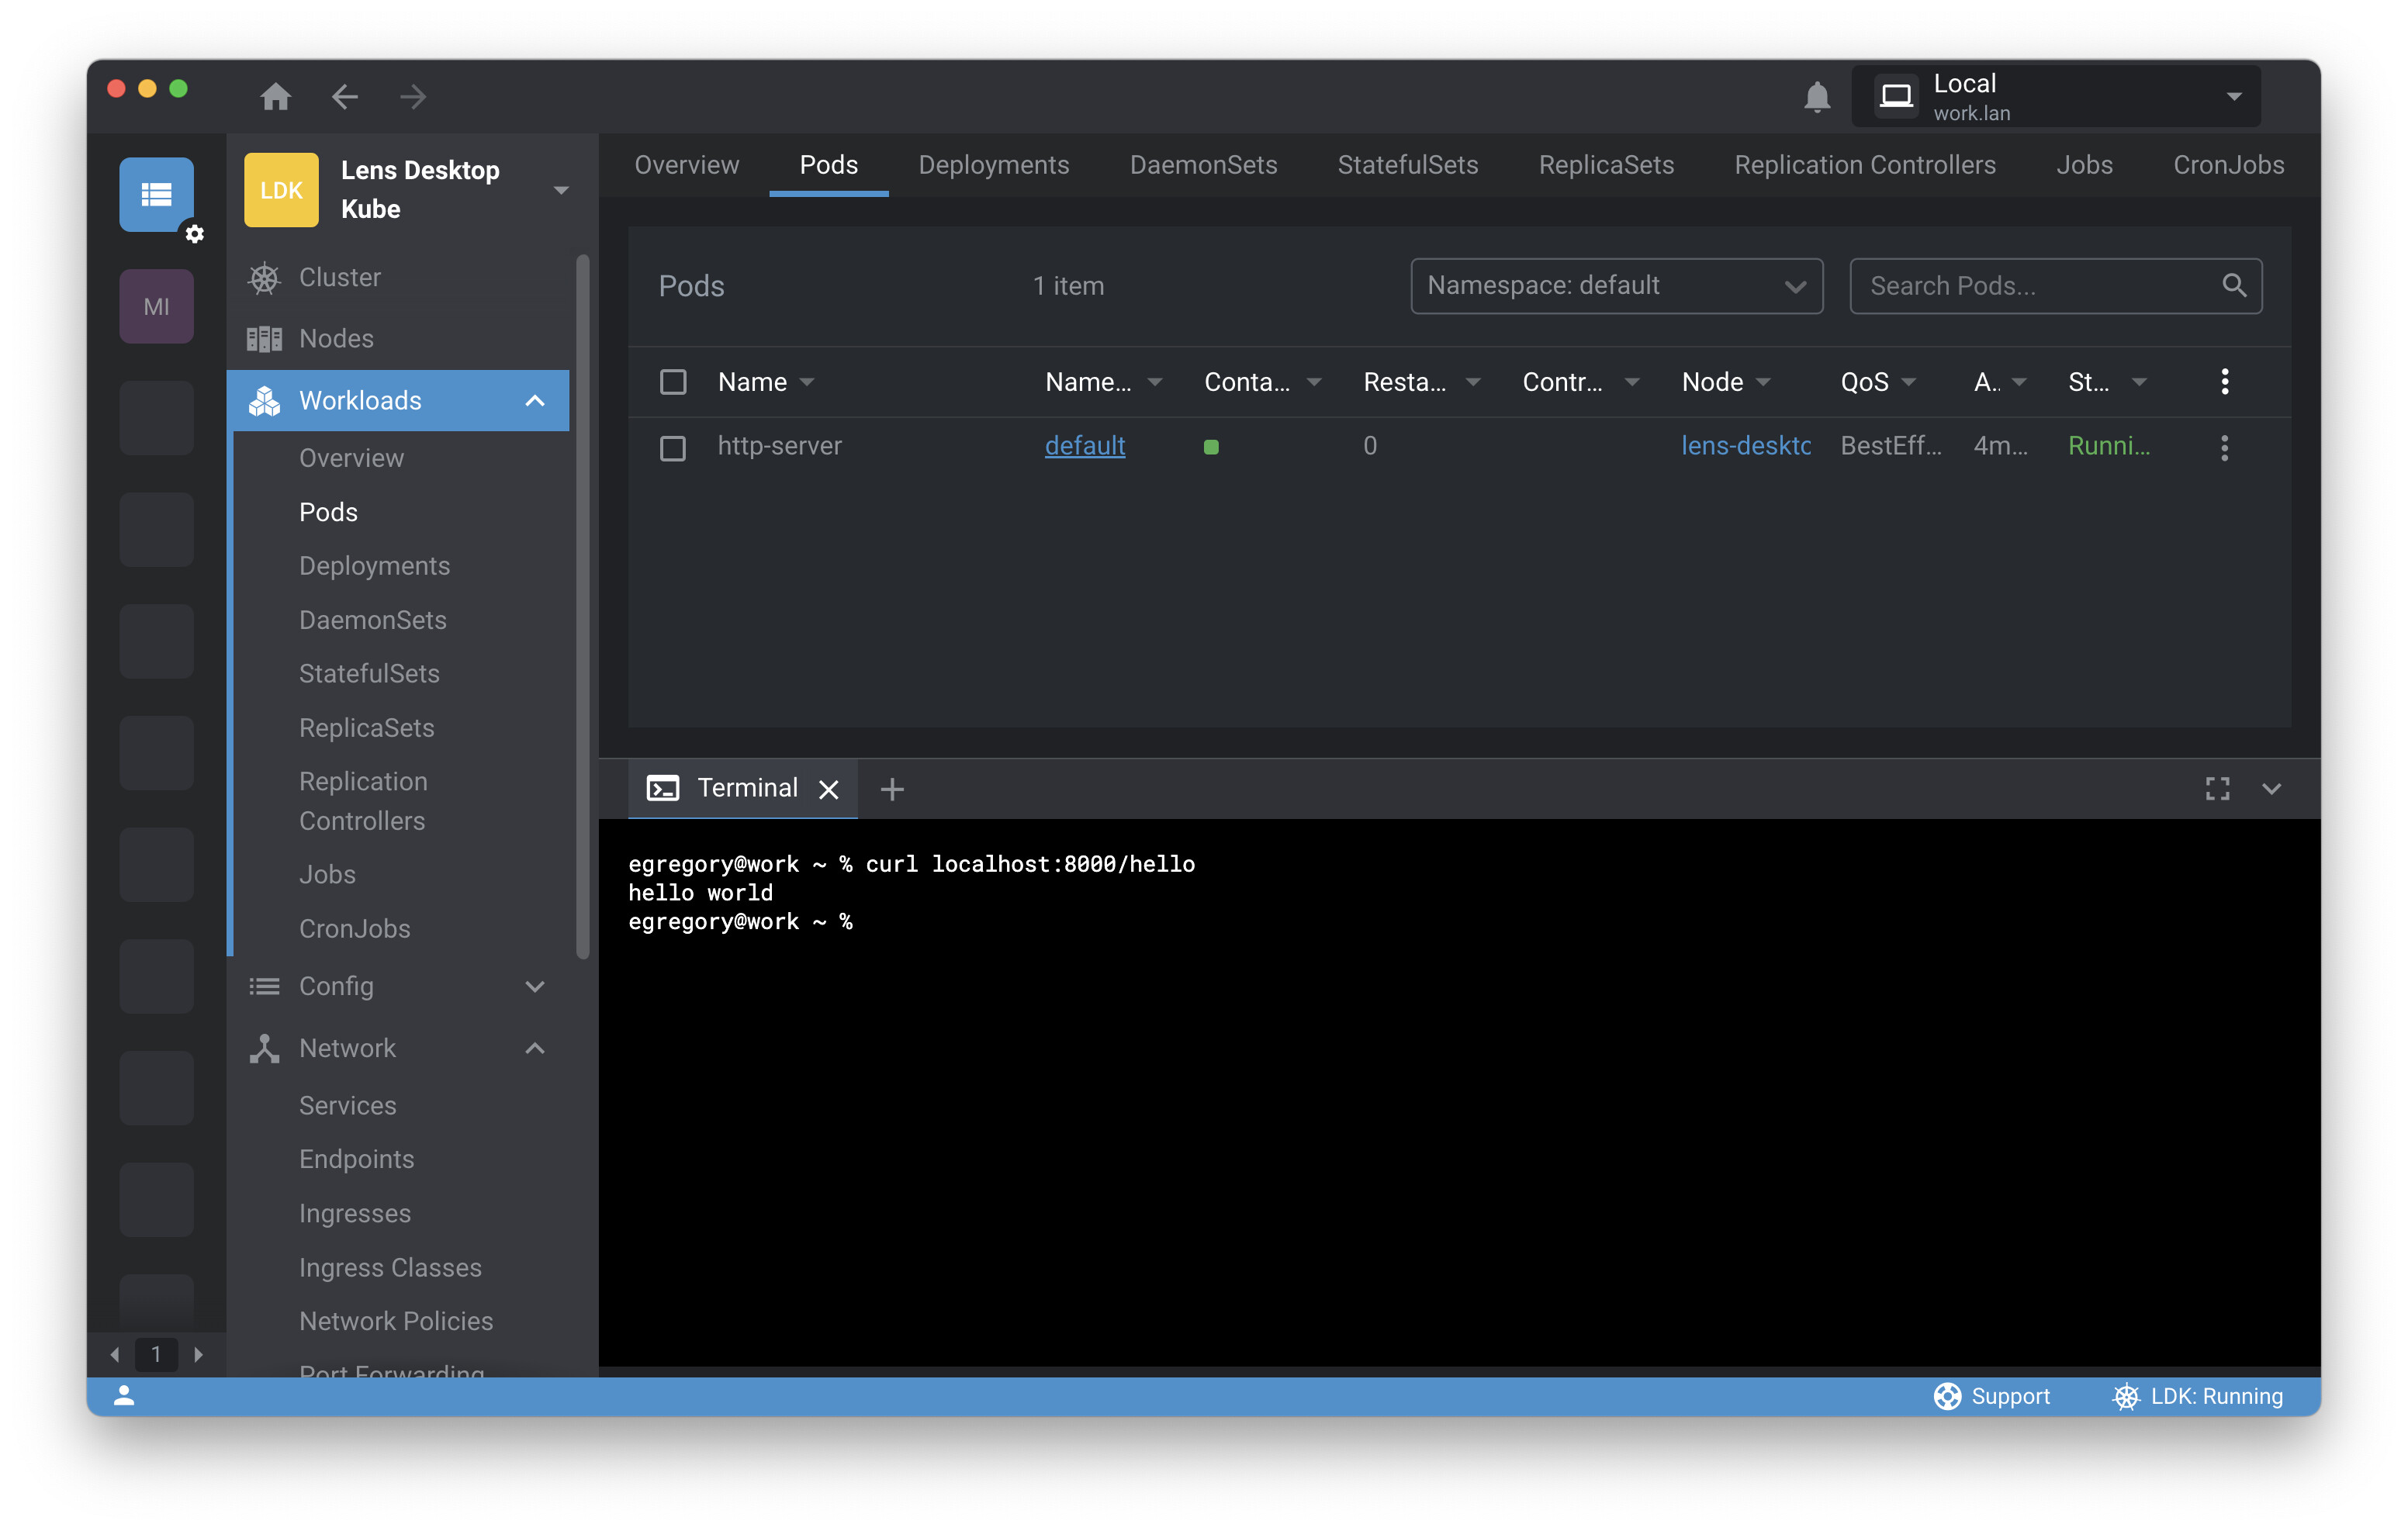Open the Namespace: default dropdown
Screen dimensions: 2408x1531
(x=1616, y=286)
